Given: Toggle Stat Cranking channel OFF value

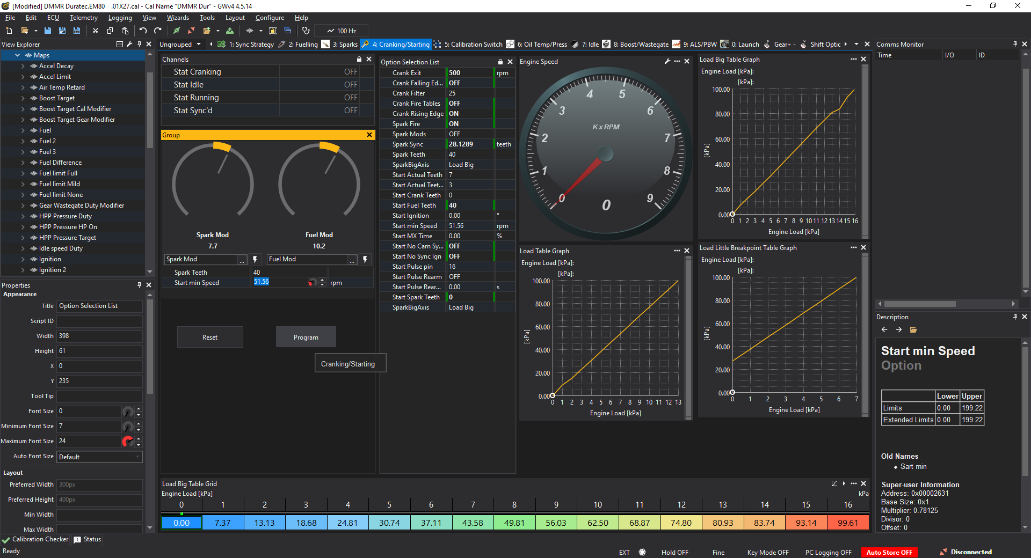Looking at the screenshot, I should pyautogui.click(x=351, y=72).
